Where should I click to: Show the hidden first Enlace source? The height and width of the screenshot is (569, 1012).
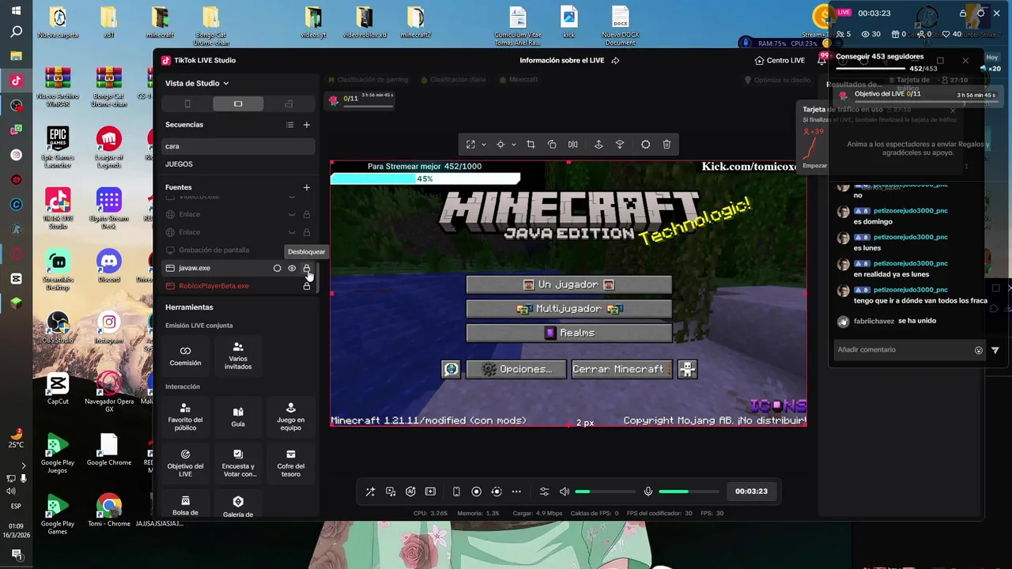click(x=292, y=214)
